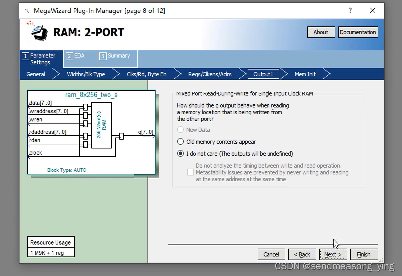Screen dimensions: 402x276
Task: Switch to Summary tab
Action: click(118, 59)
